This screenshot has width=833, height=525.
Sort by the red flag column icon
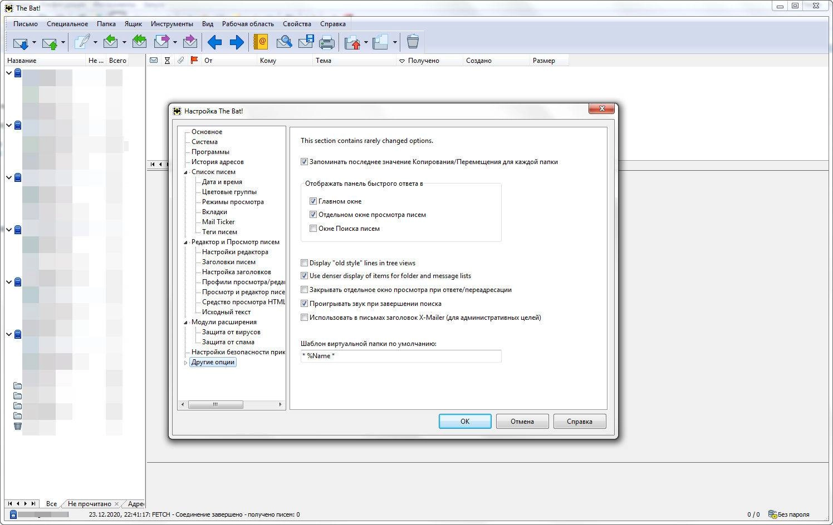pos(194,61)
